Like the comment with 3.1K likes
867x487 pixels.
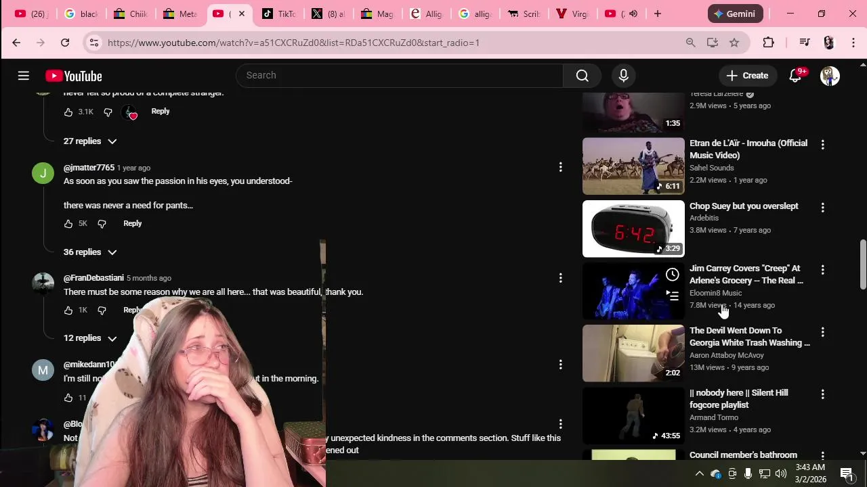[x=68, y=112]
